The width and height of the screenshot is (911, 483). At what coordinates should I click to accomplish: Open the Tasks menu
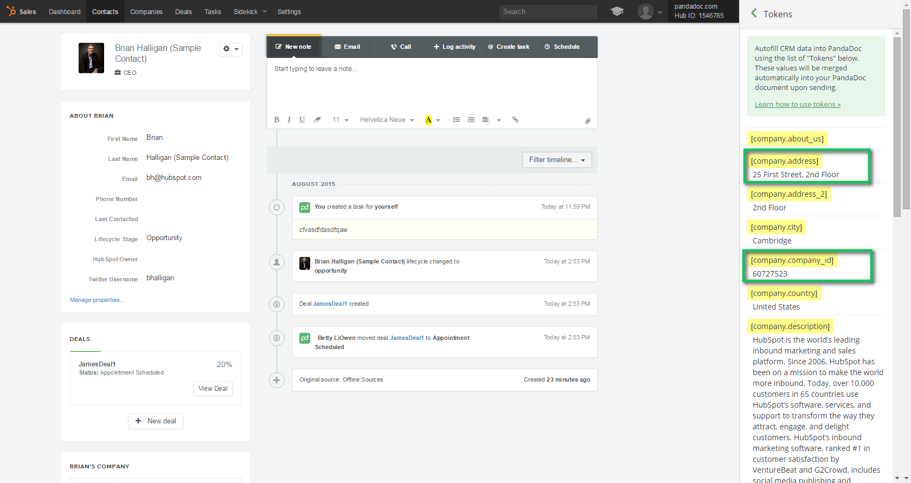coord(213,11)
